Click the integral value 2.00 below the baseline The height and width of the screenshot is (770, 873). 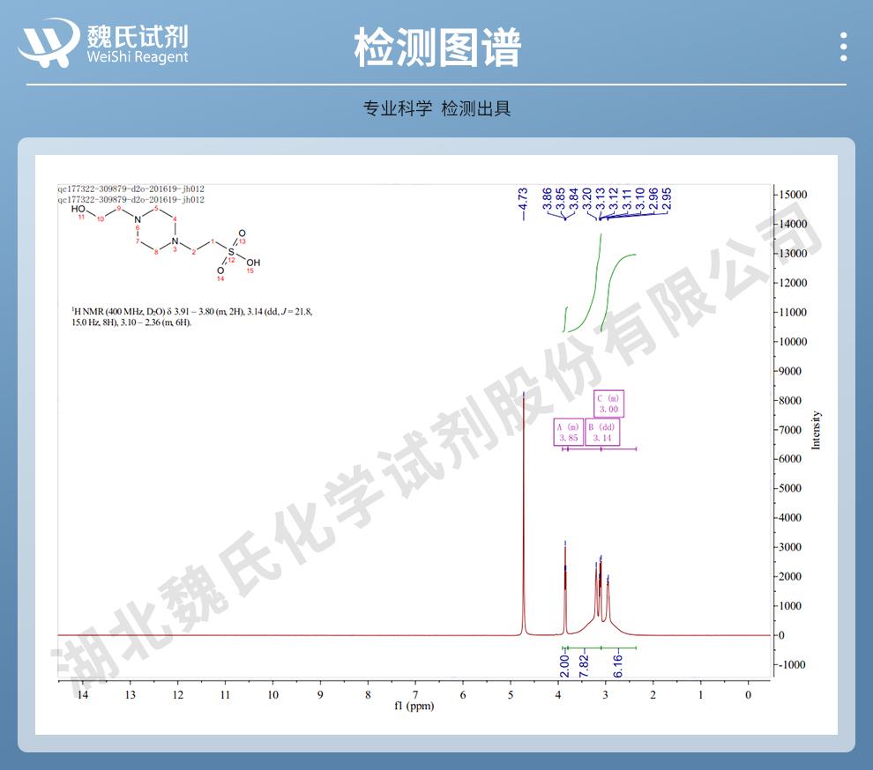[x=564, y=665]
